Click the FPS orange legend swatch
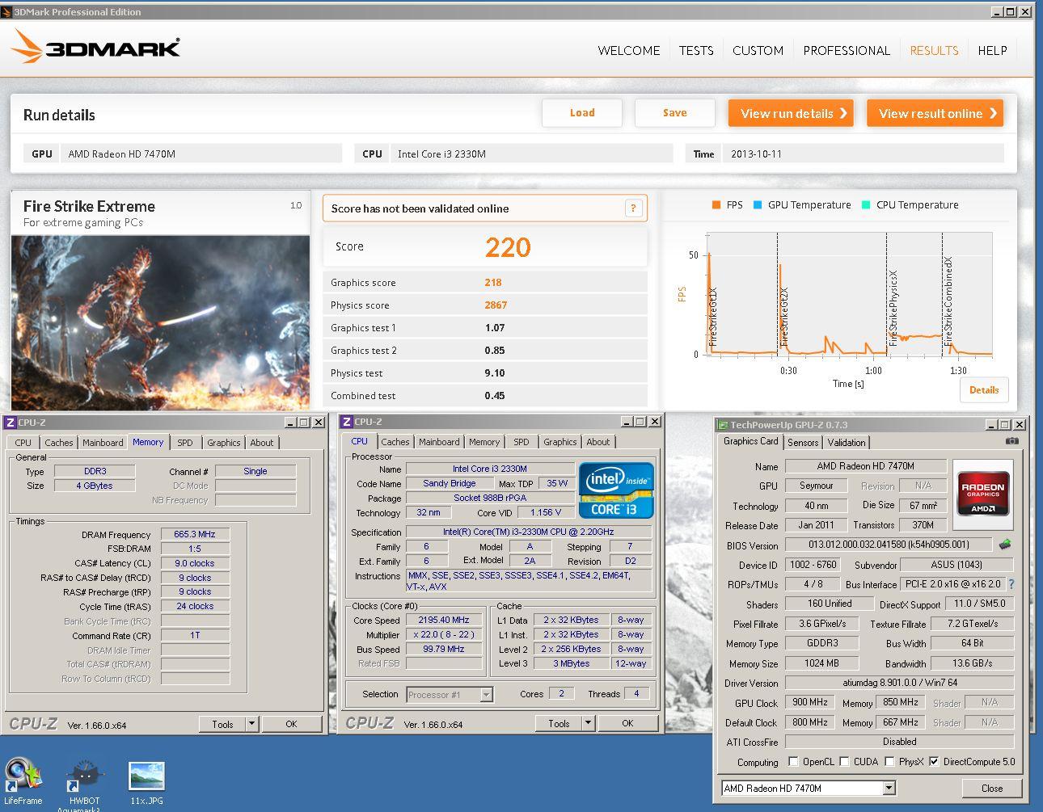 coord(716,205)
